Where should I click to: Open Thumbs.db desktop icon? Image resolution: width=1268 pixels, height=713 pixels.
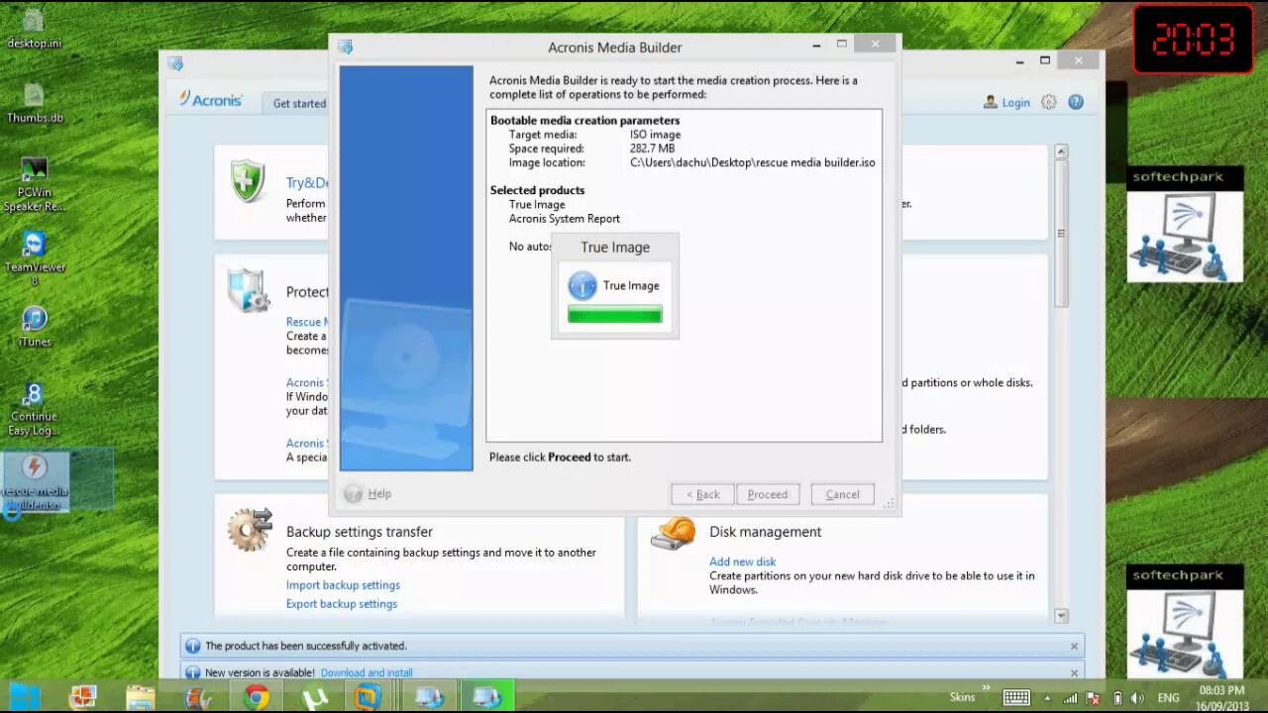point(34,103)
